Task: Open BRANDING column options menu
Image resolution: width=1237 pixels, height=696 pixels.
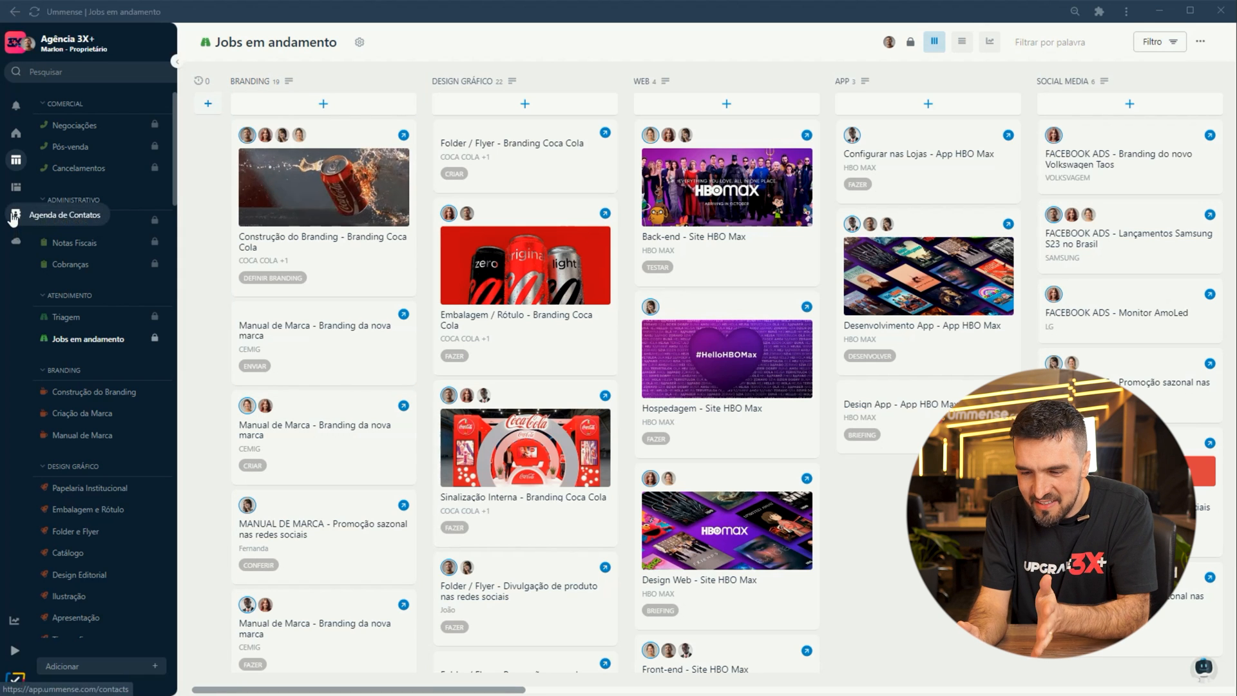Action: (x=289, y=81)
